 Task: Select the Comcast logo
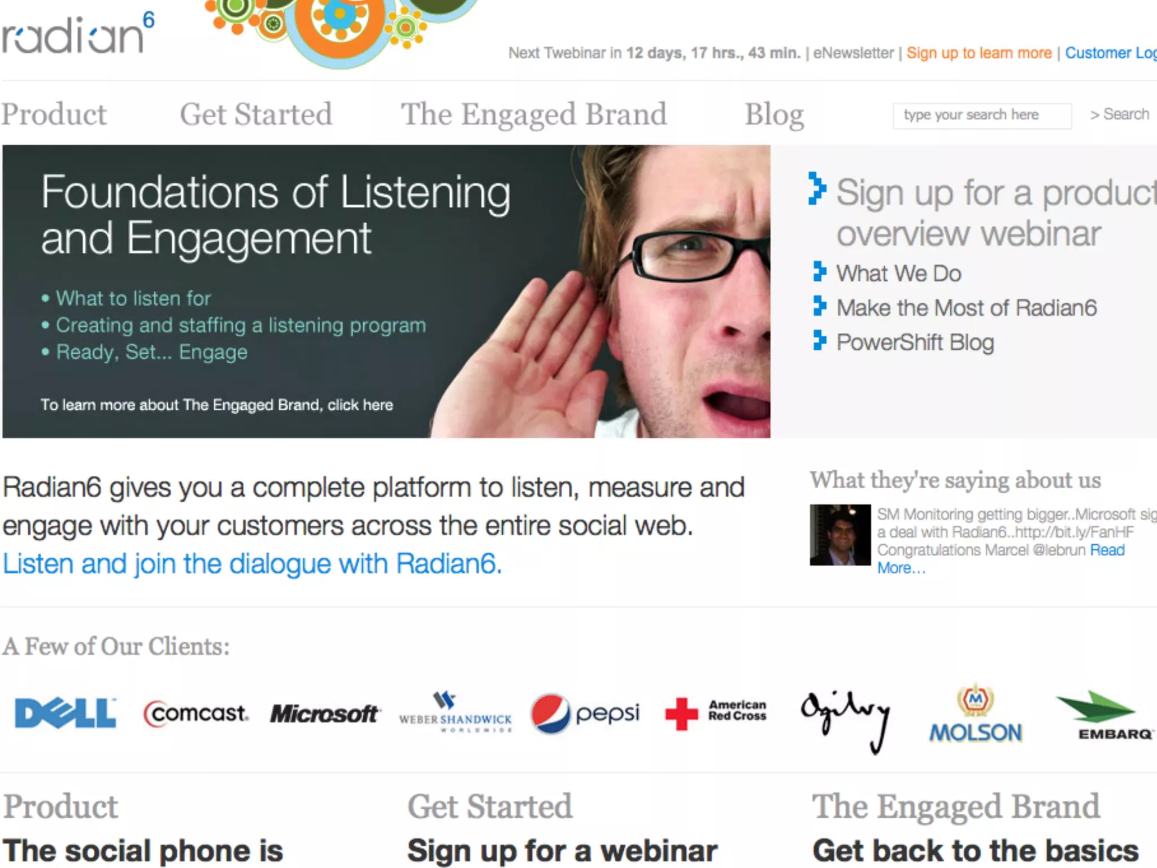point(196,713)
